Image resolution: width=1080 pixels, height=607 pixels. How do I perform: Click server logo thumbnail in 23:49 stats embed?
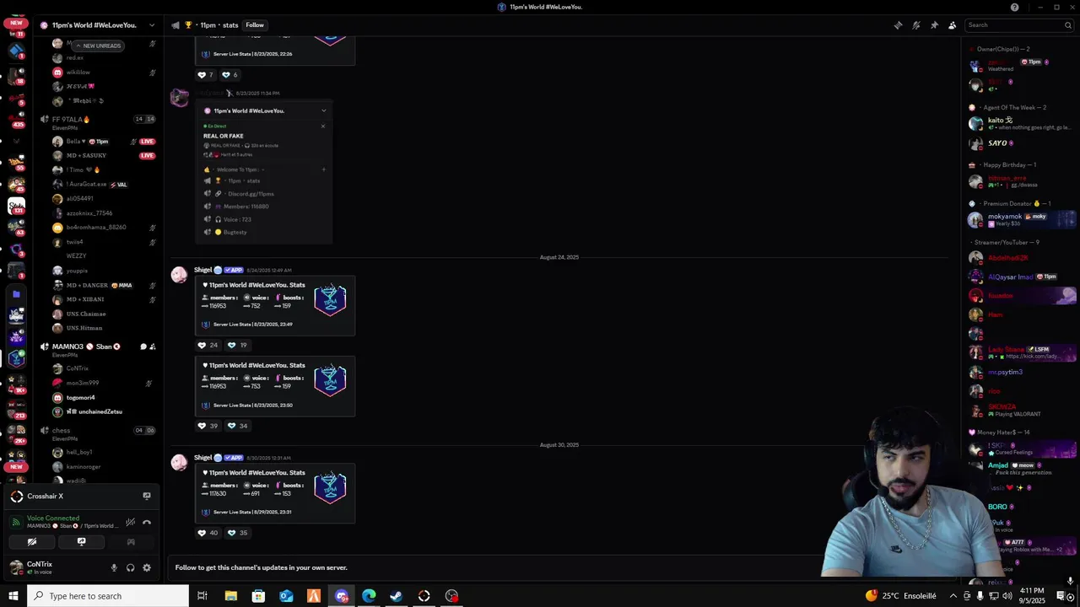pos(330,298)
